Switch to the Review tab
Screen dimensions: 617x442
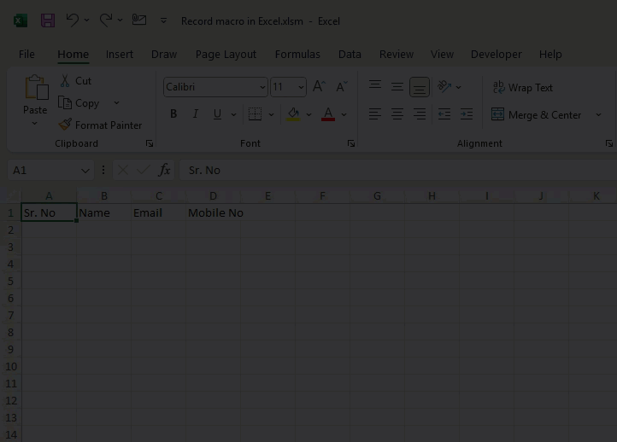tap(397, 55)
